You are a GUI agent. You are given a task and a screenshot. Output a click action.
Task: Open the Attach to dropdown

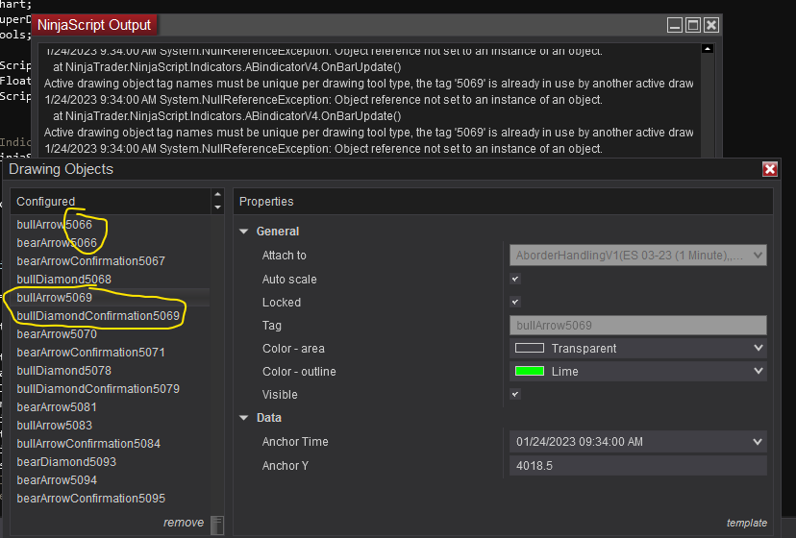click(x=638, y=256)
